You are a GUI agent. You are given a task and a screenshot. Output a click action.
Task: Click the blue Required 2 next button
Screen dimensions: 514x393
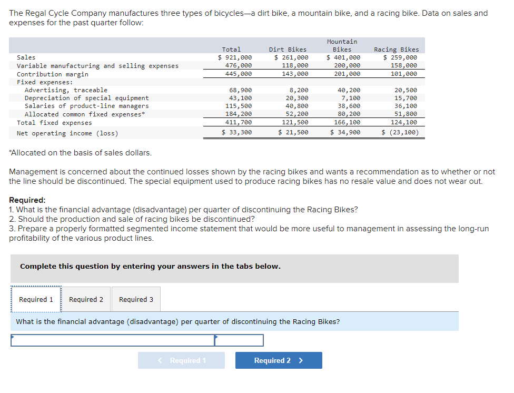point(279,360)
